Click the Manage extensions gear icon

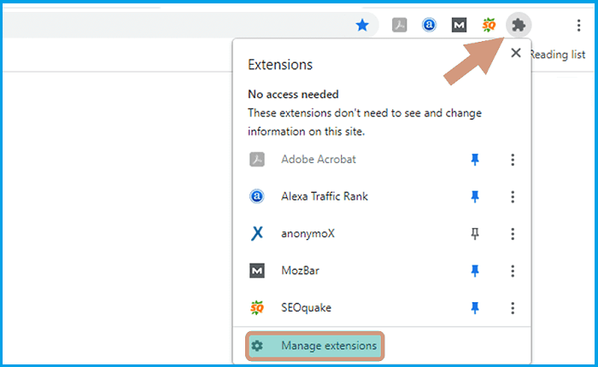click(257, 346)
